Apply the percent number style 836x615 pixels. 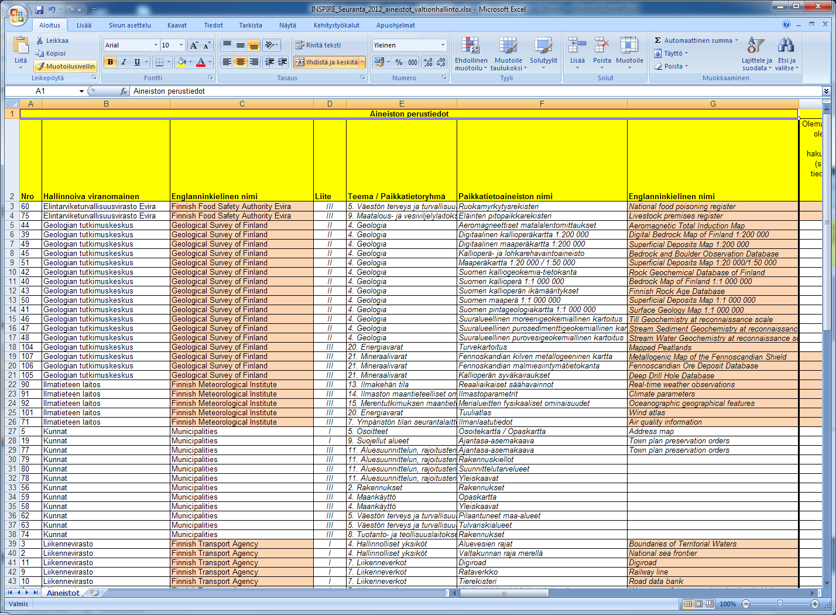point(399,62)
